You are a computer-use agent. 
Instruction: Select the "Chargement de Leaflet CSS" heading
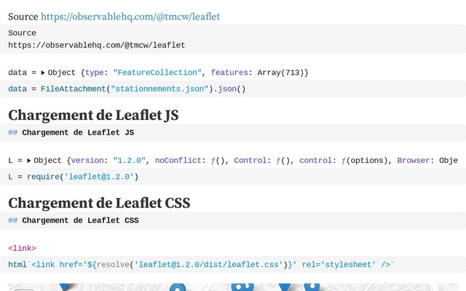coord(99,203)
